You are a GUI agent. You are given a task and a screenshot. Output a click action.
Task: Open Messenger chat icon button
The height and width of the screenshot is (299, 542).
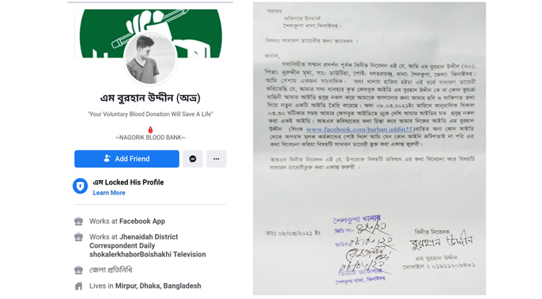point(193,158)
